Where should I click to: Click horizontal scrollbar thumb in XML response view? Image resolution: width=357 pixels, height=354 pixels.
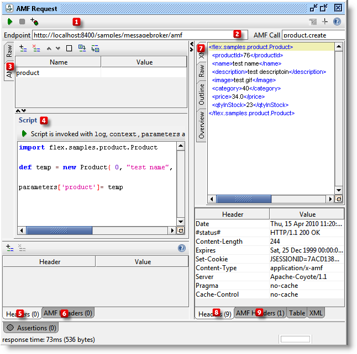[x=244, y=199]
